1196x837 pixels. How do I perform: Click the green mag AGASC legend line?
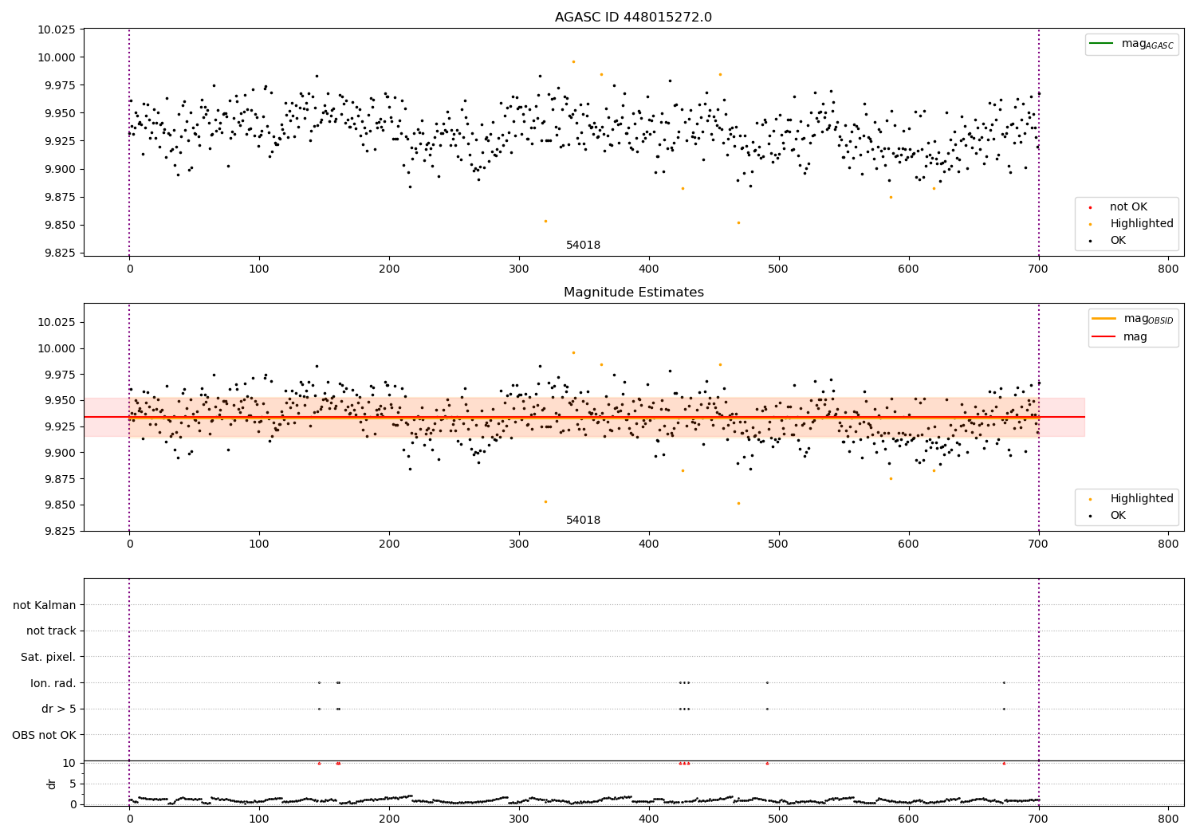[x=1101, y=44]
